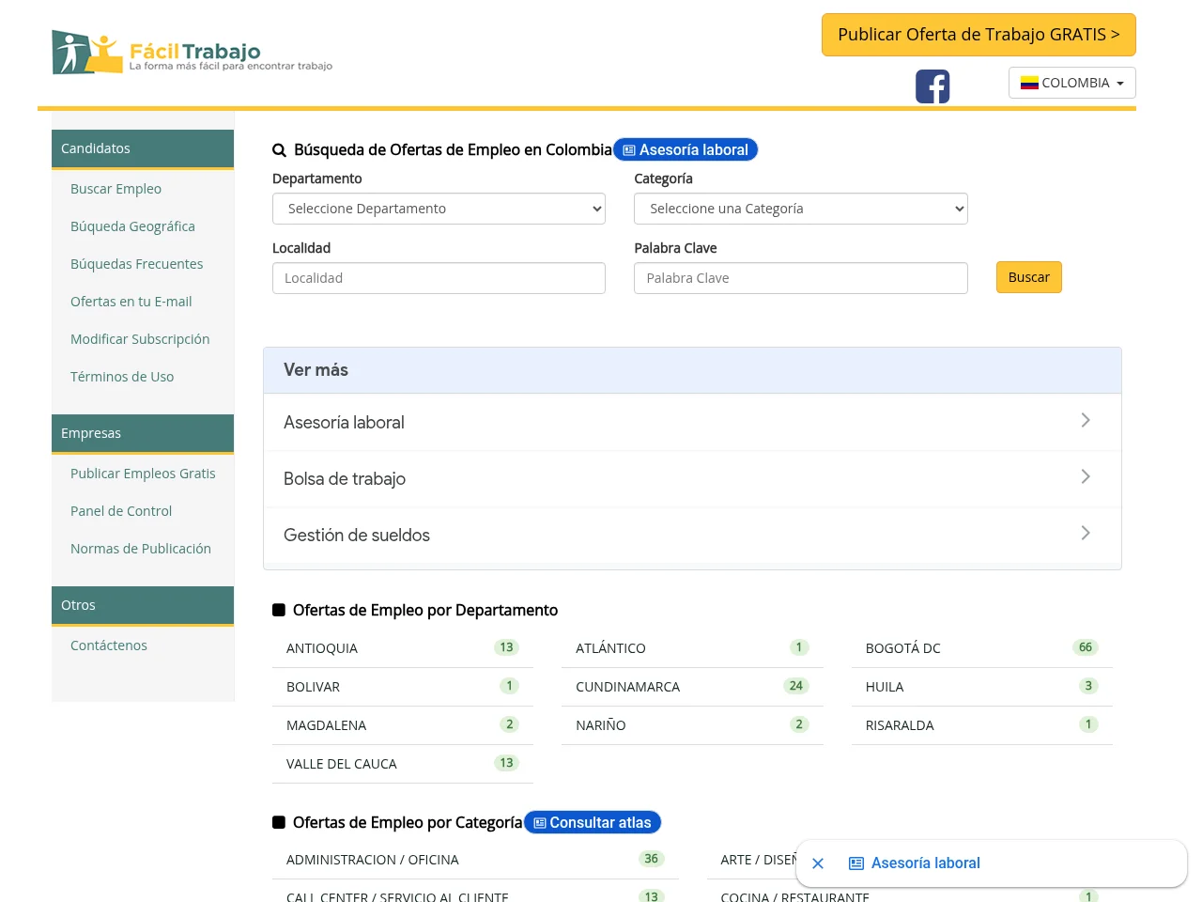The width and height of the screenshot is (1202, 902).
Task: Open Modificar Subscripción in sidebar
Action: click(140, 339)
